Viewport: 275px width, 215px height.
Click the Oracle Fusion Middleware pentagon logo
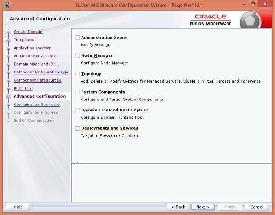[250, 21]
